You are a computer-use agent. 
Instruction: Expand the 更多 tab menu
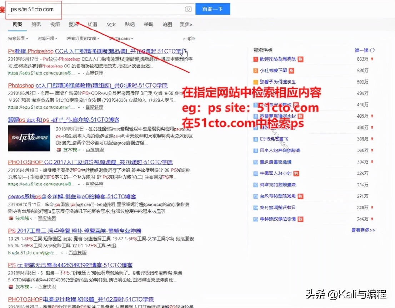pyautogui.click(x=186, y=24)
